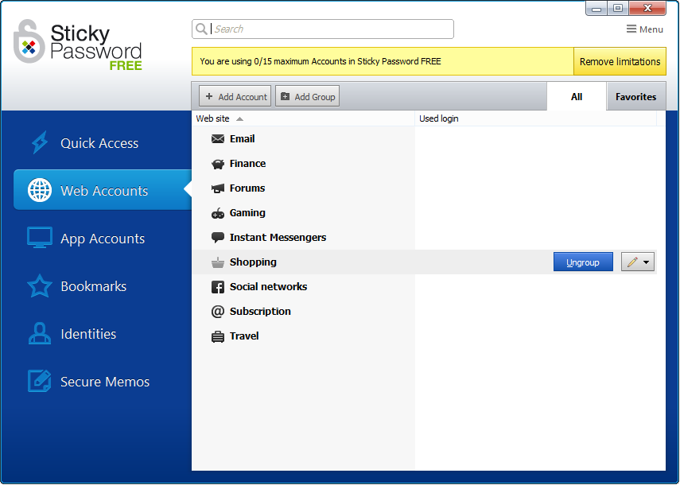Click the Forums megaphone icon
The width and height of the screenshot is (680, 485).
point(218,188)
